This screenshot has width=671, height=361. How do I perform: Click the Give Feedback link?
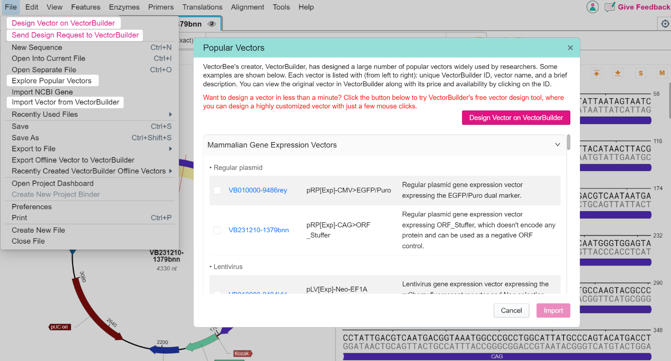(644, 7)
